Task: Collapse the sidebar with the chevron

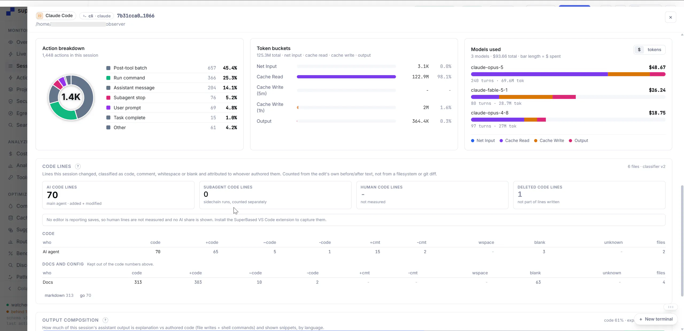Action: (10, 288)
